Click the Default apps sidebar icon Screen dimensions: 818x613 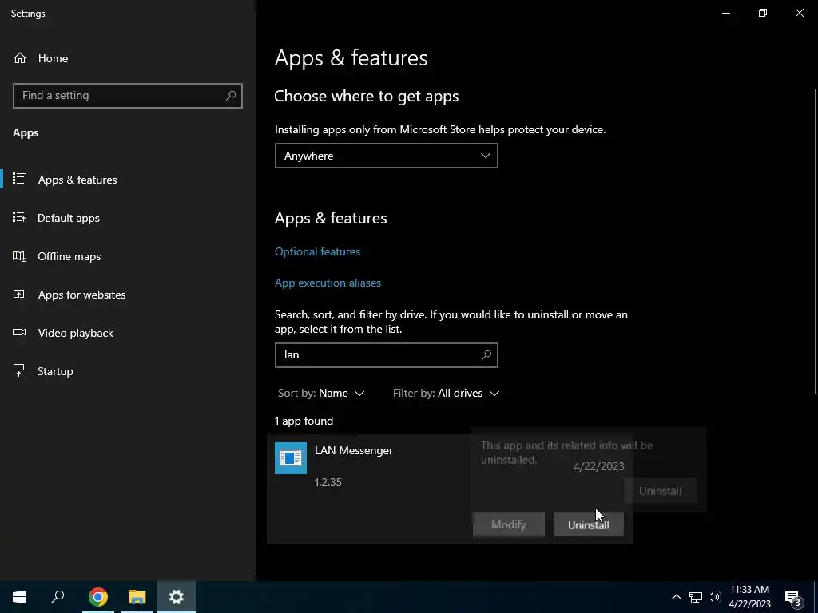pos(19,217)
